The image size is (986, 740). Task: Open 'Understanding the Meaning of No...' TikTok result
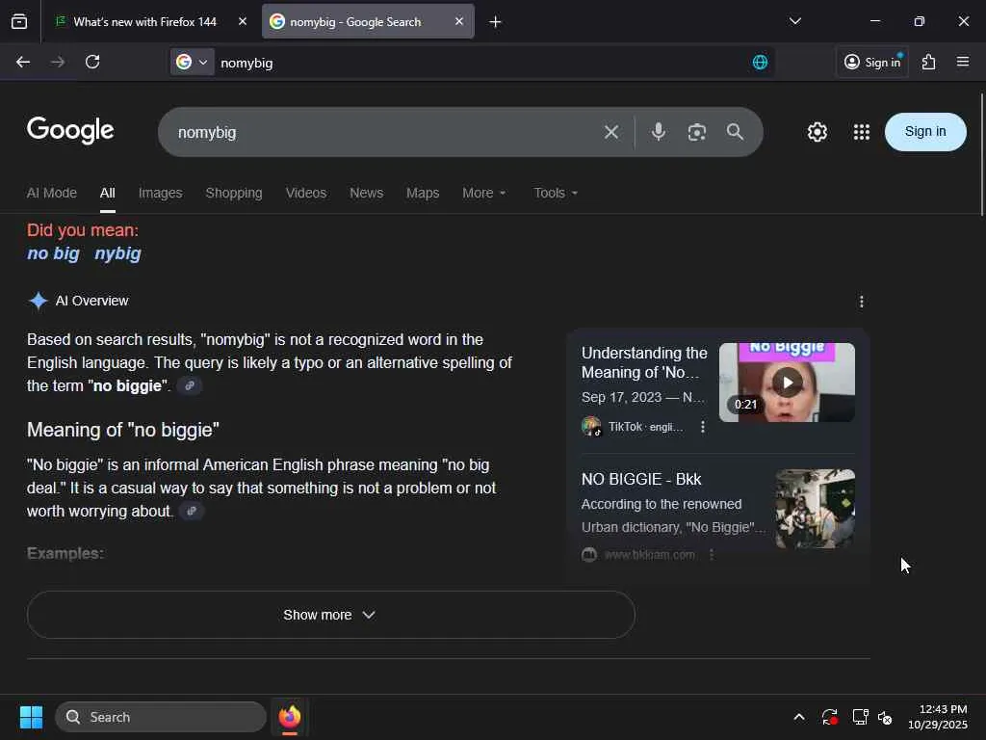coord(644,362)
